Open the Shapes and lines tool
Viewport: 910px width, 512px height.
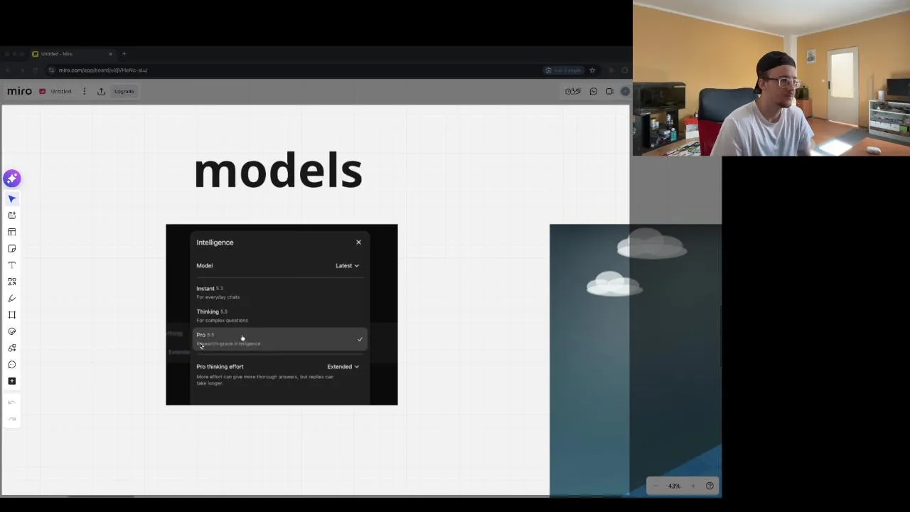[x=12, y=282]
